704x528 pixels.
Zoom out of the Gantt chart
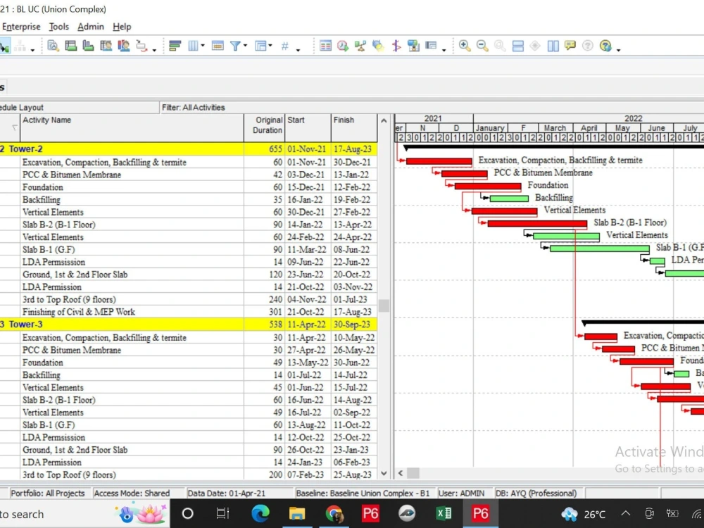click(482, 45)
